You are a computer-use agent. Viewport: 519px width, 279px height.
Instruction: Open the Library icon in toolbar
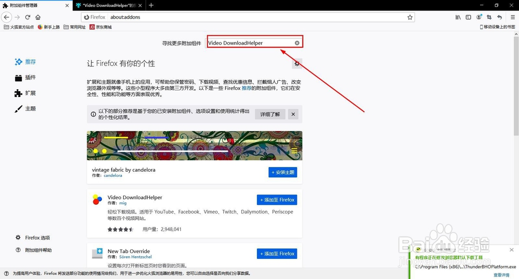tap(458, 17)
